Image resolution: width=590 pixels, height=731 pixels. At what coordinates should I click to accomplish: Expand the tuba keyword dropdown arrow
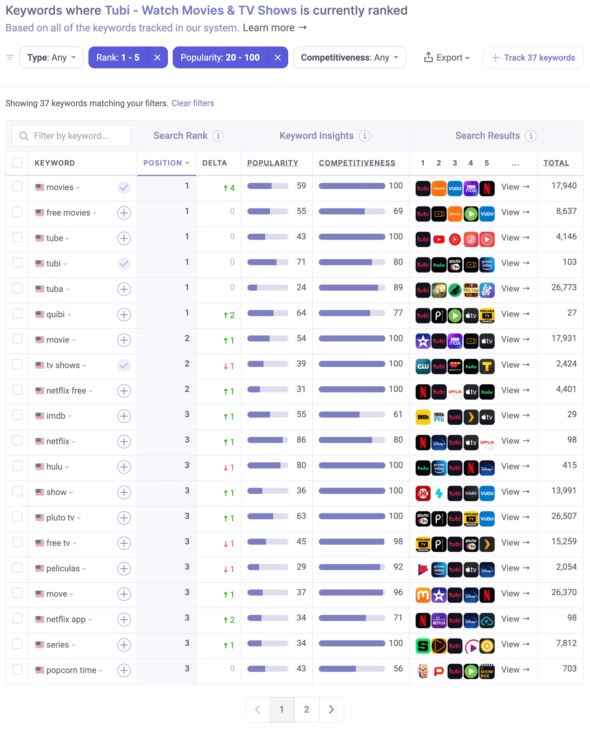coord(68,290)
